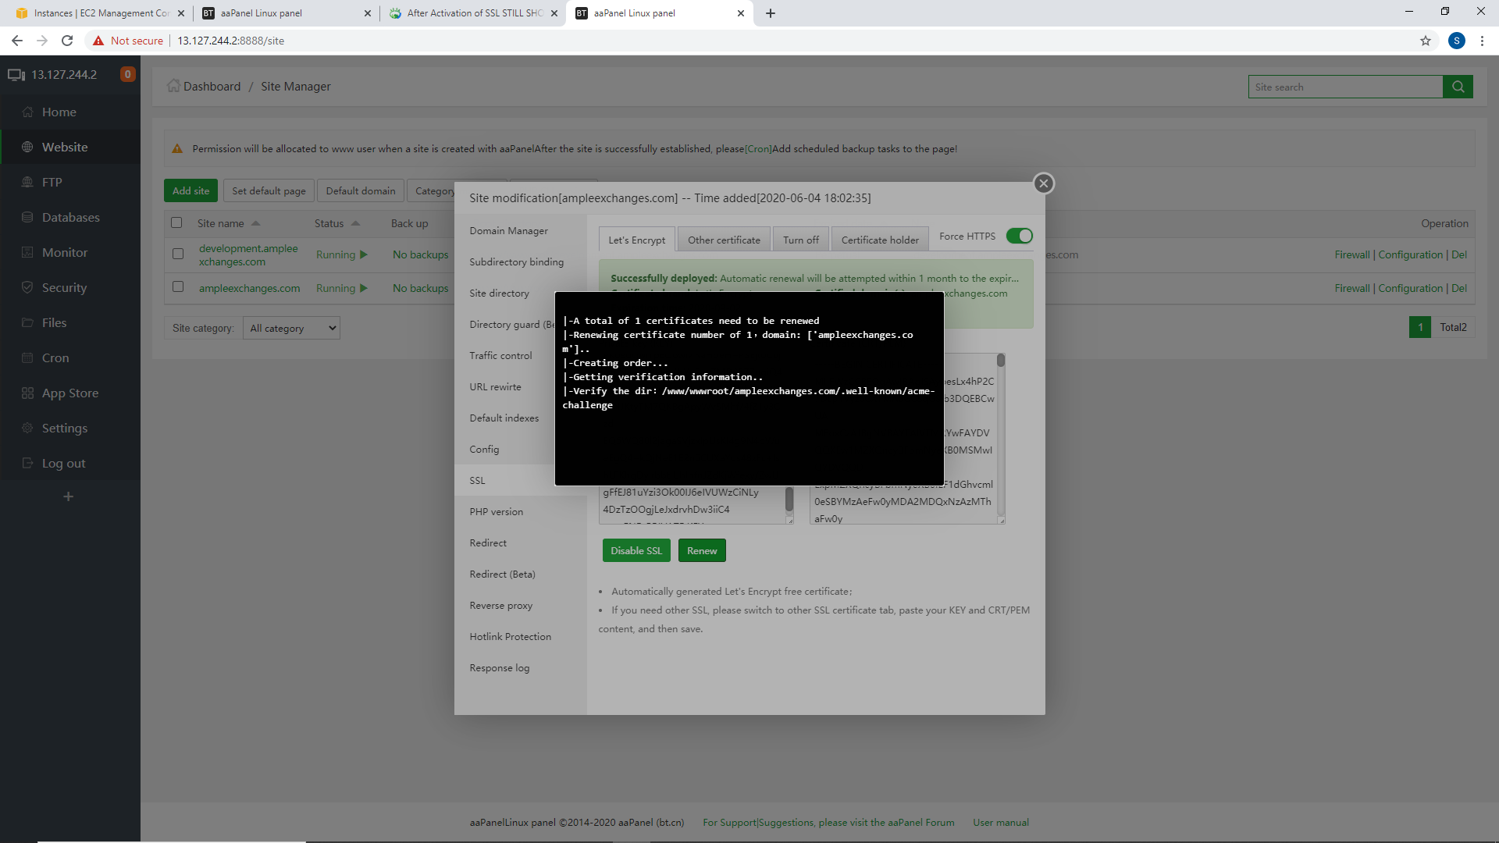Open Databases from sidebar icon
The height and width of the screenshot is (843, 1499).
coord(28,217)
